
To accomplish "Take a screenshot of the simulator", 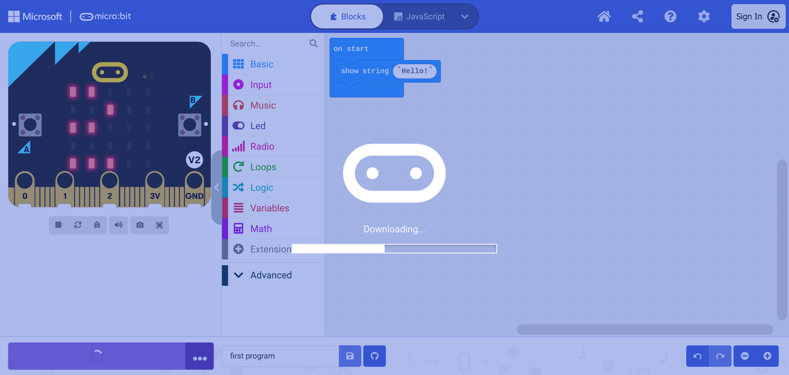I will (140, 225).
